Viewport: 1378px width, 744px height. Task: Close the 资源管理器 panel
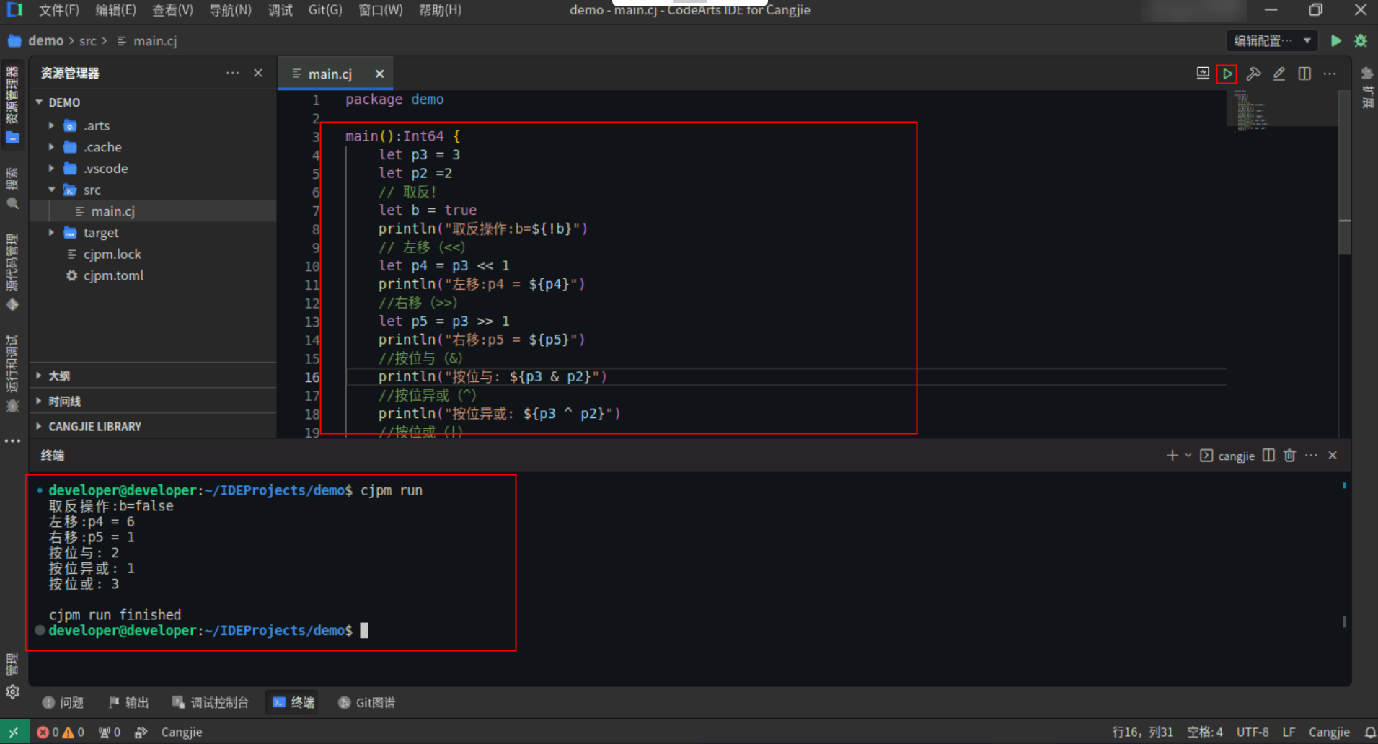258,73
